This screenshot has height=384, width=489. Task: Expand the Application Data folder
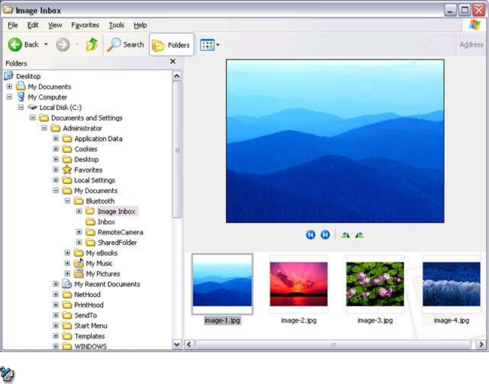pyautogui.click(x=55, y=138)
